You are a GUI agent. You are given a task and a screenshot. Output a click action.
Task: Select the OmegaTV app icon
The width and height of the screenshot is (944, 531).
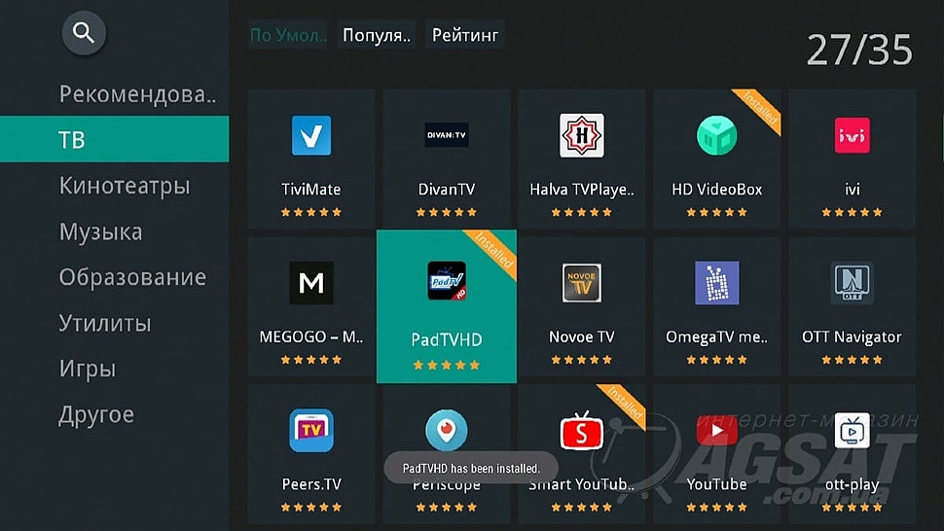point(716,283)
